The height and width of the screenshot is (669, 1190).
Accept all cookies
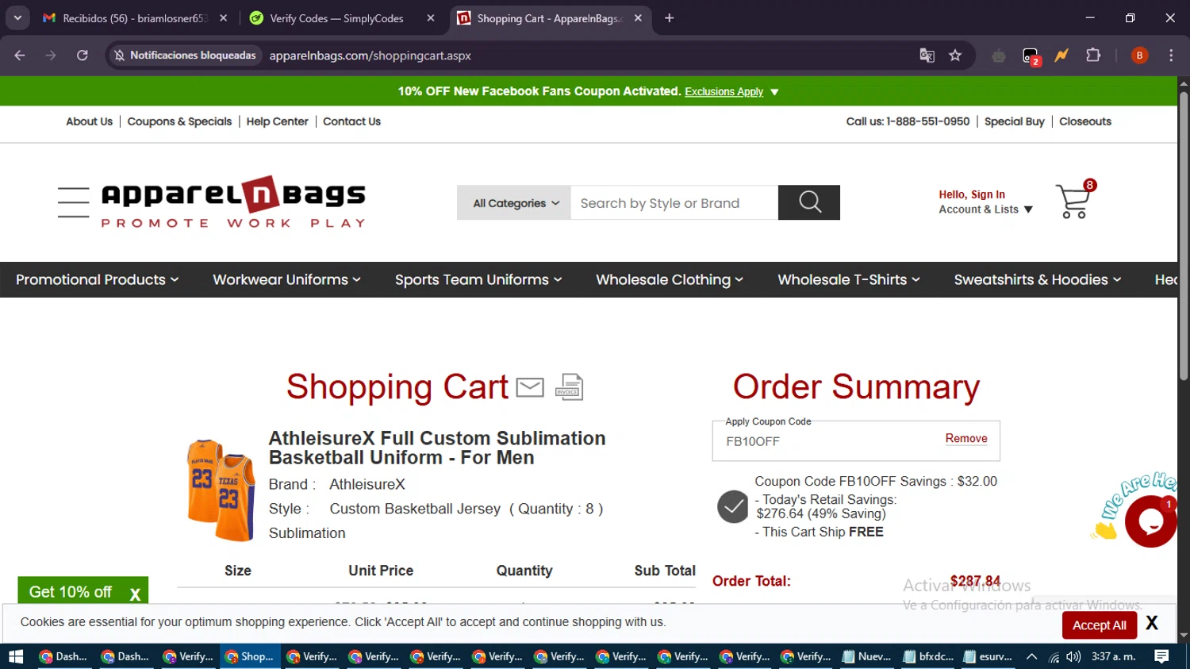coord(1099,625)
